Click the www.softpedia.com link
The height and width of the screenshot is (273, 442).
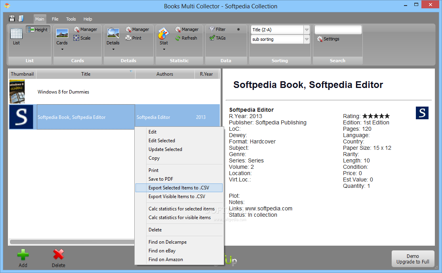[269, 208]
